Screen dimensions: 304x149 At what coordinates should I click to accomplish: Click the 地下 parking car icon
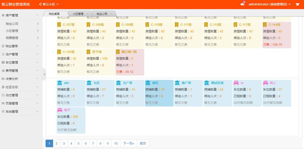click(x=59, y=110)
